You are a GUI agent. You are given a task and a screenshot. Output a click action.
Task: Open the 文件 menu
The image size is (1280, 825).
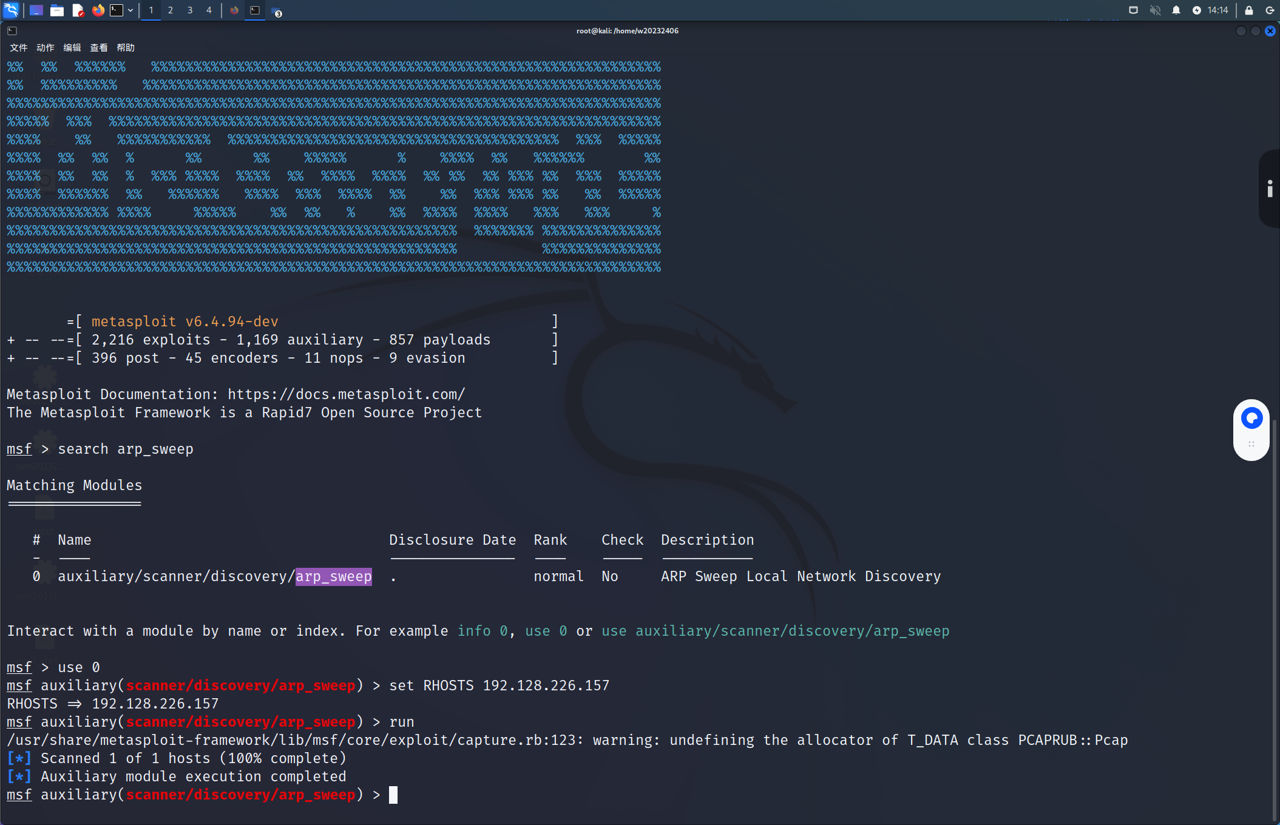tap(19, 47)
